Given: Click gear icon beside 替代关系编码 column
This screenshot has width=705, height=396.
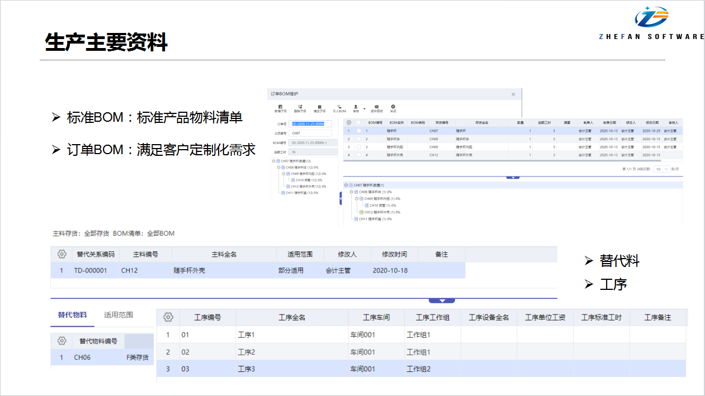Looking at the screenshot, I should point(62,254).
